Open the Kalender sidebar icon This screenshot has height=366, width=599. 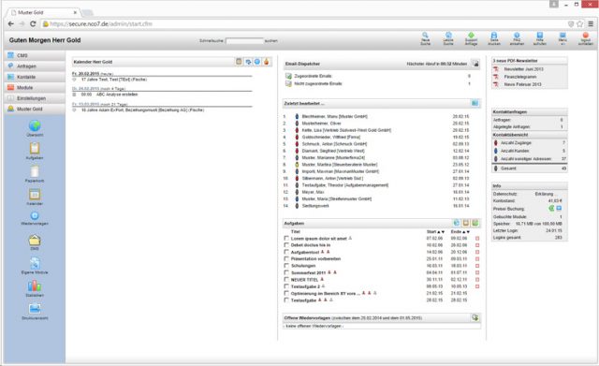[x=35, y=194]
